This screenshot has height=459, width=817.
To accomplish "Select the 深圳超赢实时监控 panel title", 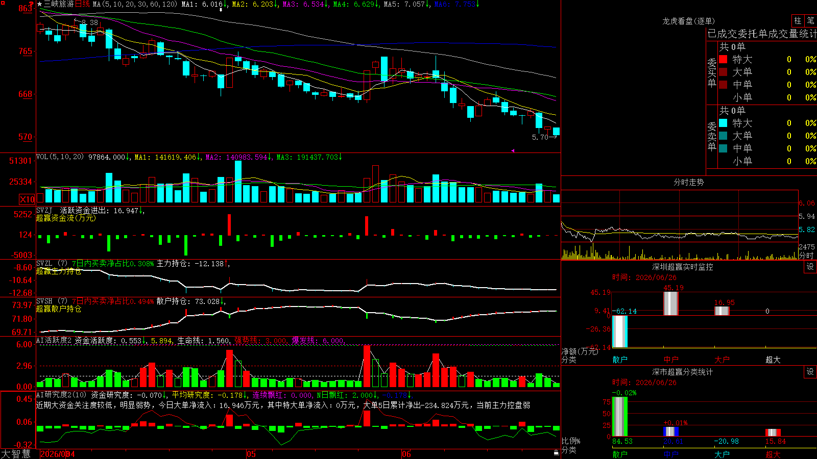I will pos(682,267).
